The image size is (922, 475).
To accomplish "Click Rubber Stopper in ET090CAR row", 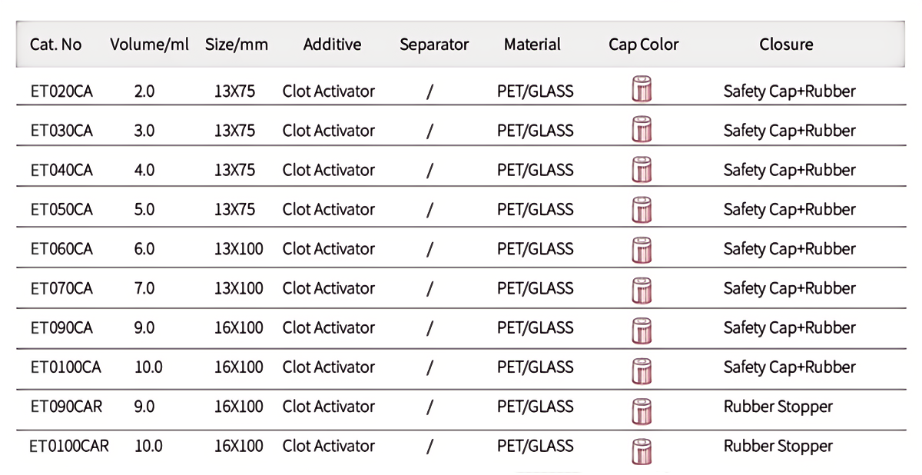I will 778,407.
